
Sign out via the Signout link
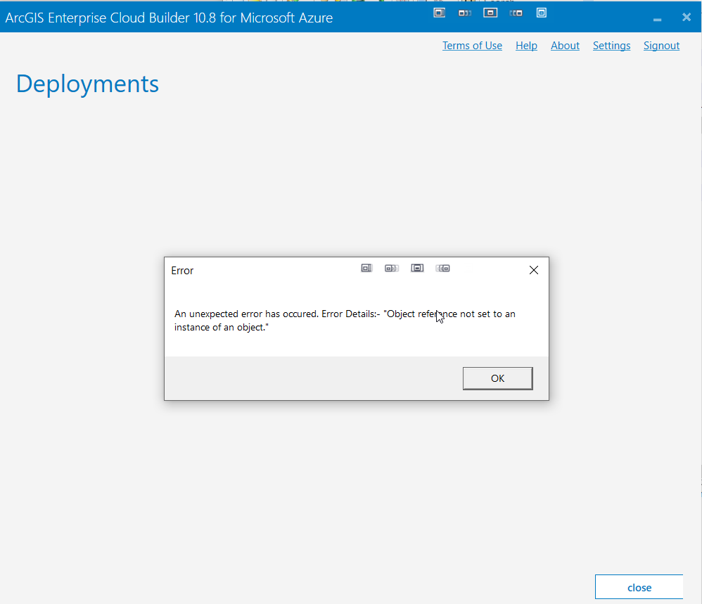[x=661, y=46]
